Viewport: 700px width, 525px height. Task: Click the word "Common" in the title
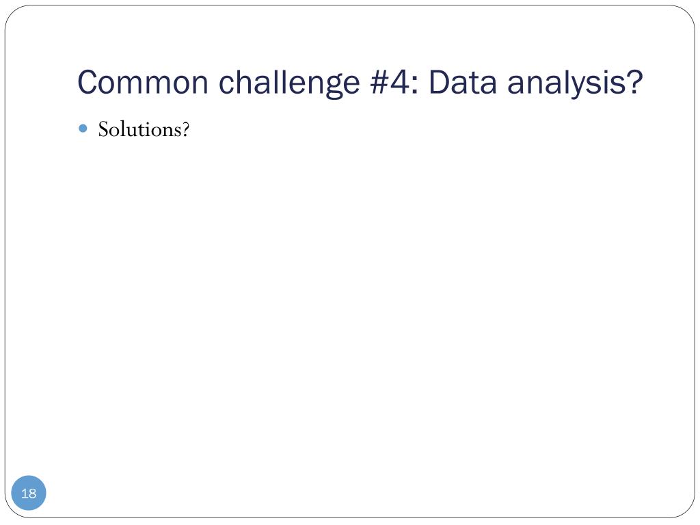(143, 83)
